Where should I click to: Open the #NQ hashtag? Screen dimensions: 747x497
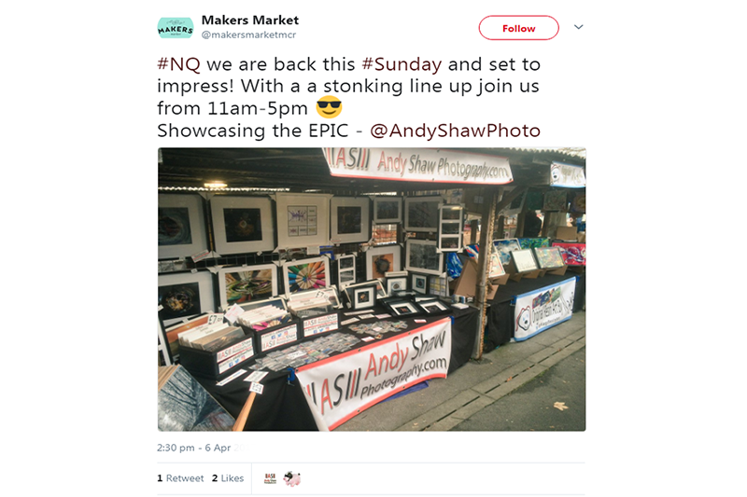[x=178, y=64]
